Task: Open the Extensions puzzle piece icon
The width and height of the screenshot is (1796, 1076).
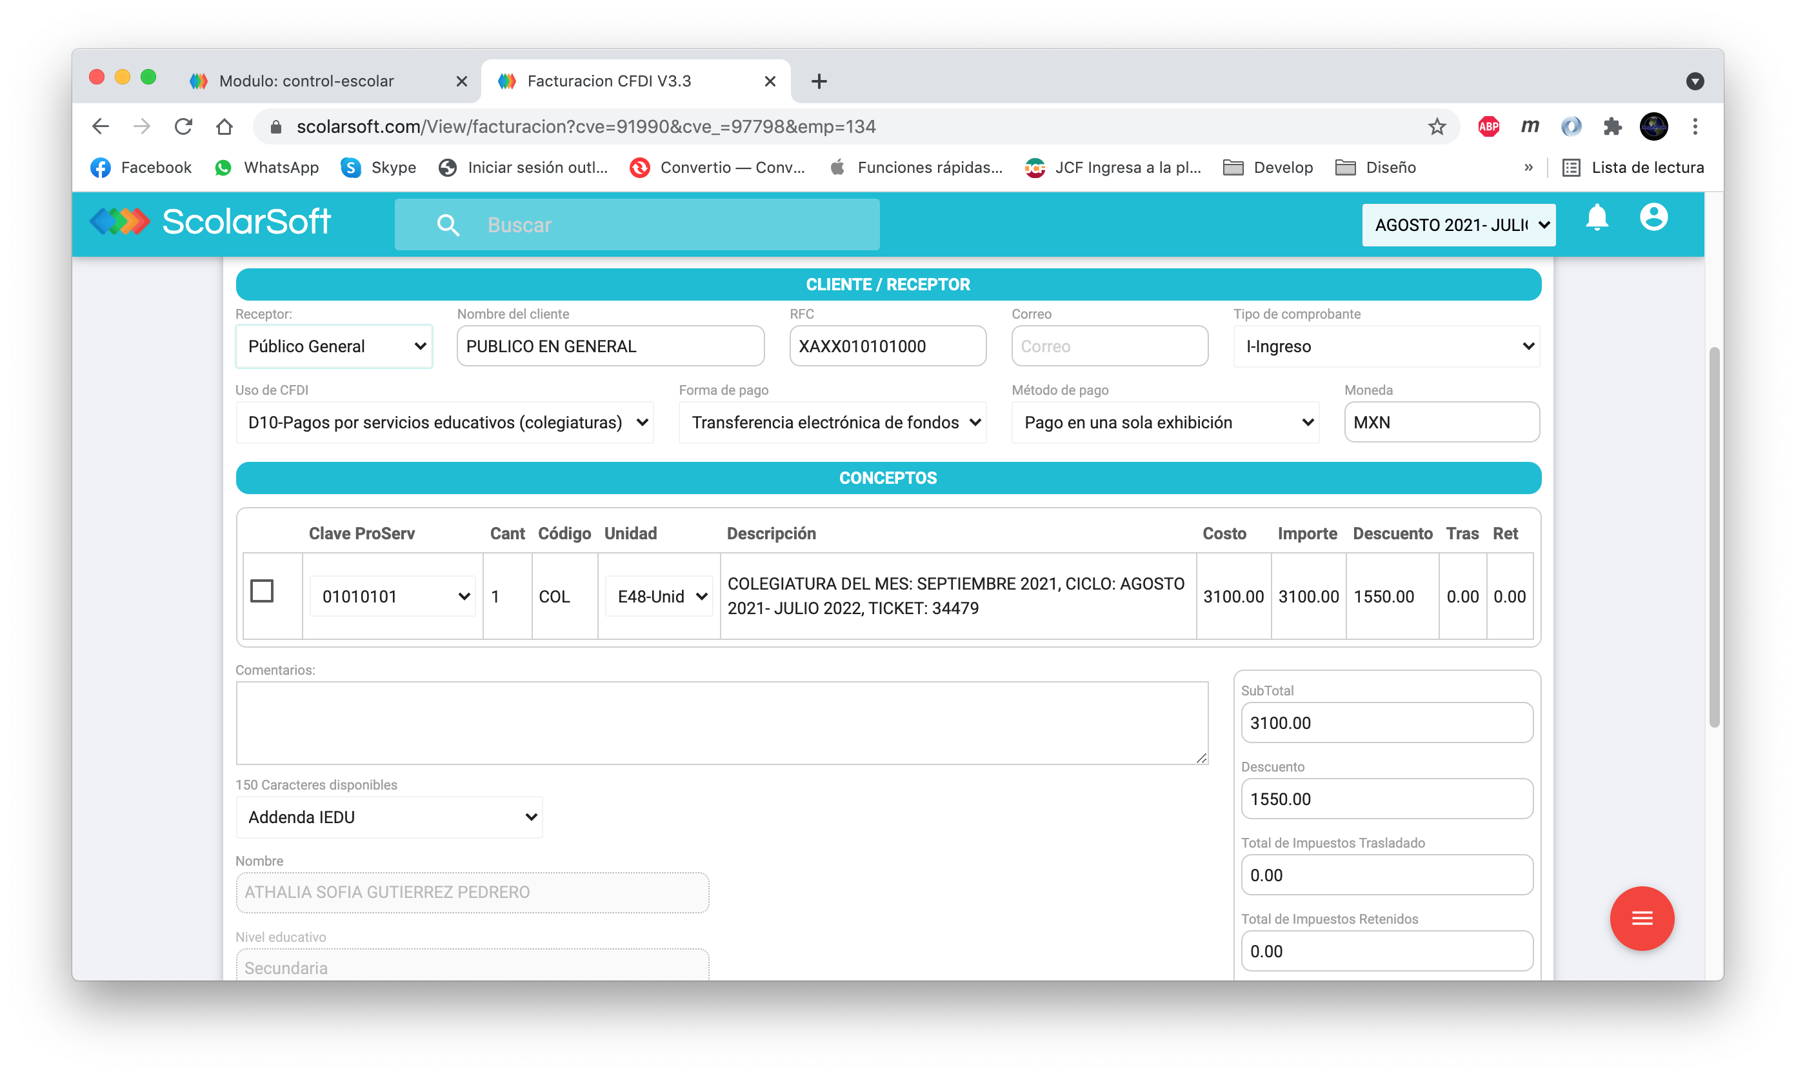Action: point(1612,126)
